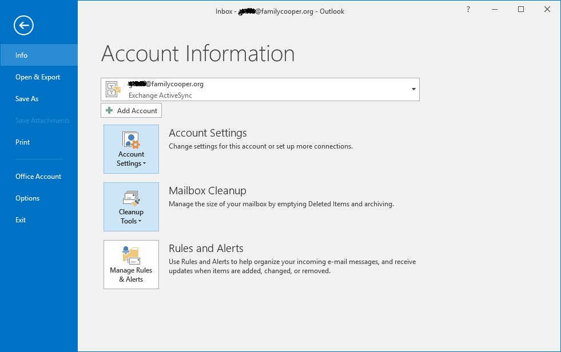Click the Exchange ActiveSync account type text

click(x=160, y=95)
